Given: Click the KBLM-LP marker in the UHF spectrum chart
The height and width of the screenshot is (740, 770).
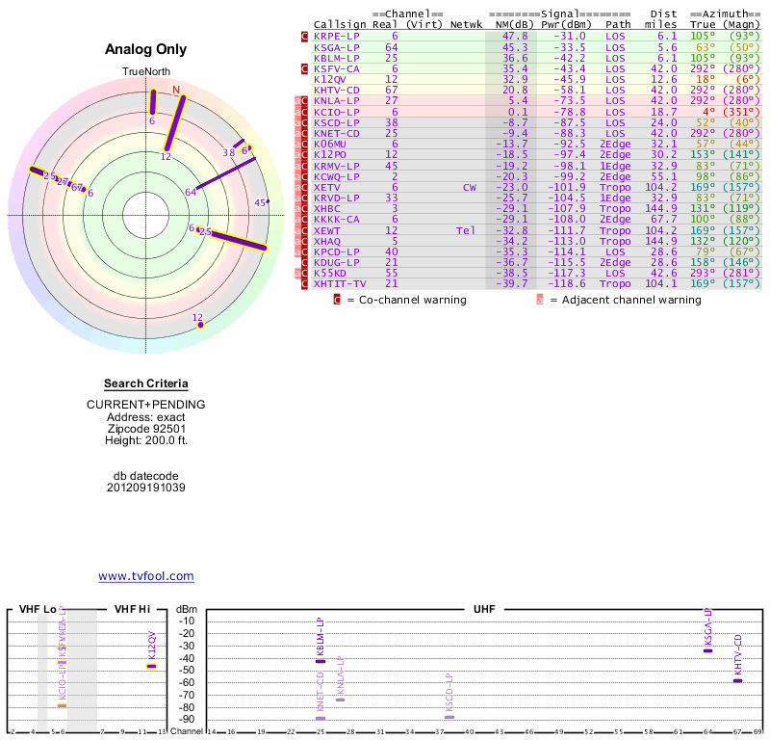Looking at the screenshot, I should [321, 661].
